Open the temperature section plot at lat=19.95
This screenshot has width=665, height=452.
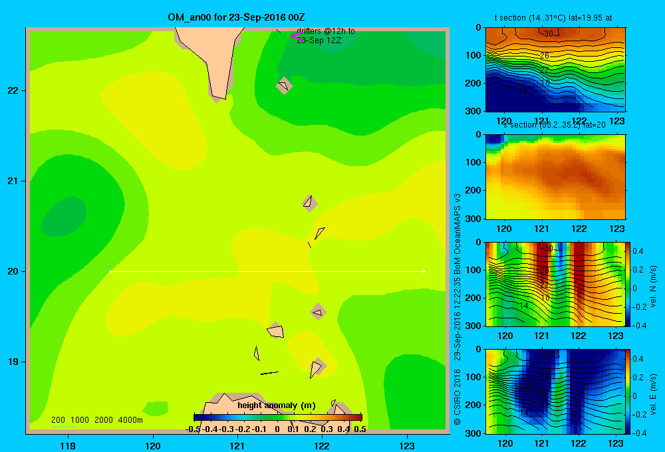pos(555,70)
